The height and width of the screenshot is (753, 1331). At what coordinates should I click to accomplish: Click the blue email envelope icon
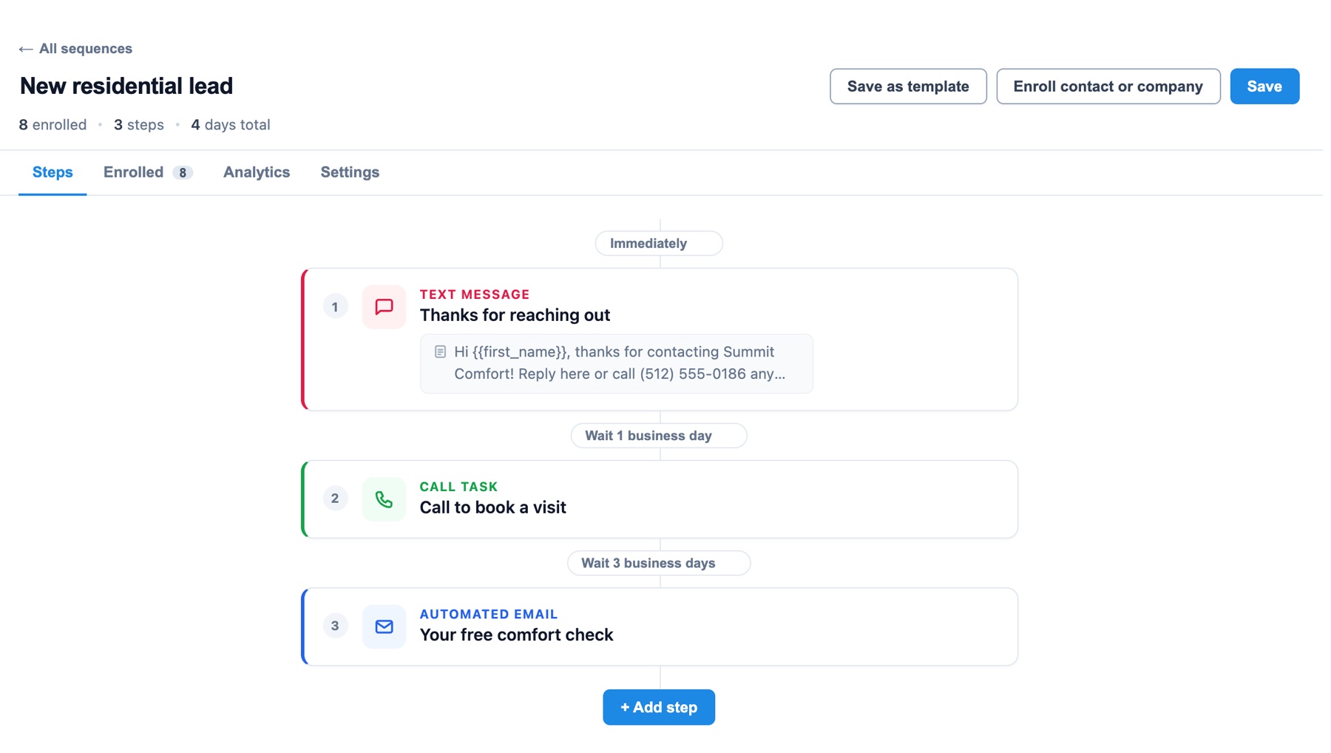click(x=384, y=627)
